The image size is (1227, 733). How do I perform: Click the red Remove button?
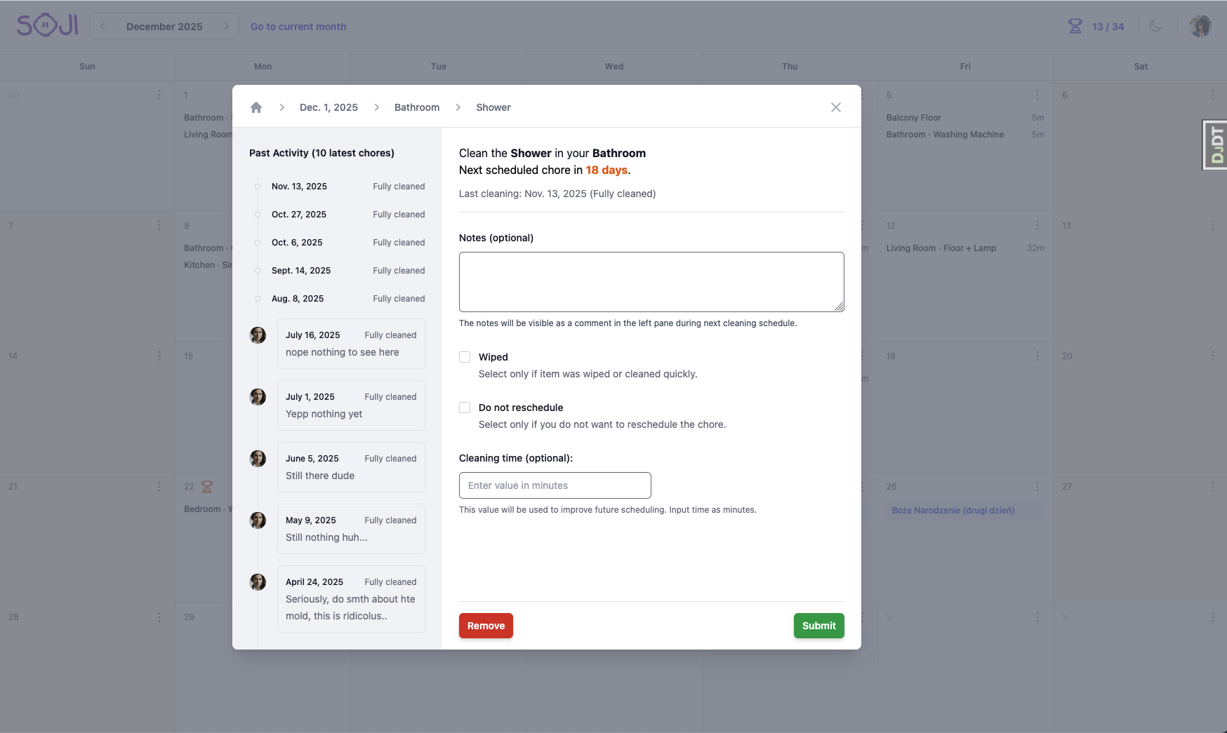pyautogui.click(x=486, y=626)
